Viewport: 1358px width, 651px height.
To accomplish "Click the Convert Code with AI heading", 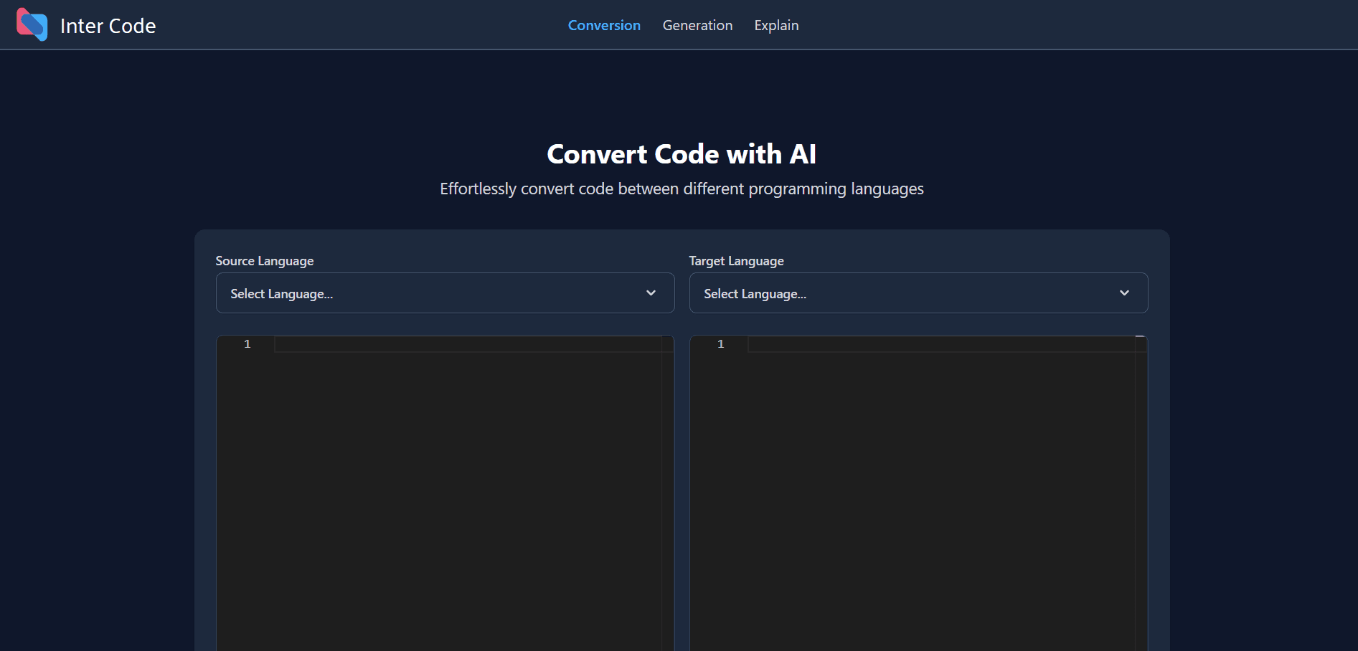I will [x=682, y=154].
